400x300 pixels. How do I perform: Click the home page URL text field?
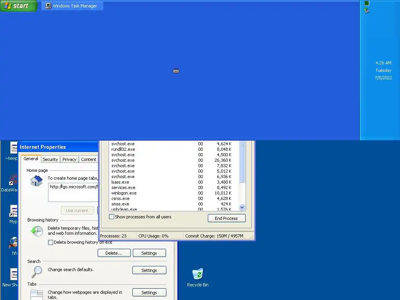point(73,192)
